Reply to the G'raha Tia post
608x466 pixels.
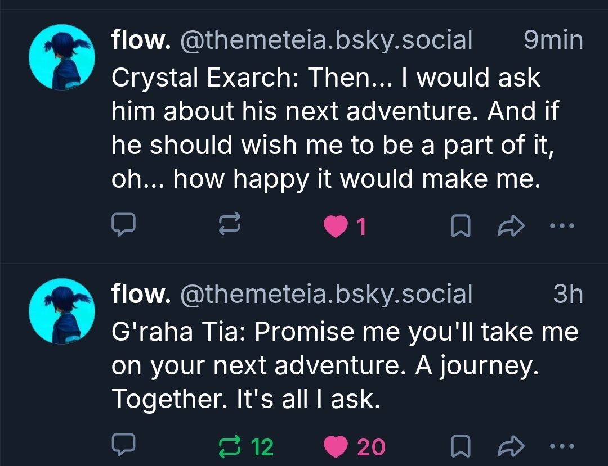[122, 446]
